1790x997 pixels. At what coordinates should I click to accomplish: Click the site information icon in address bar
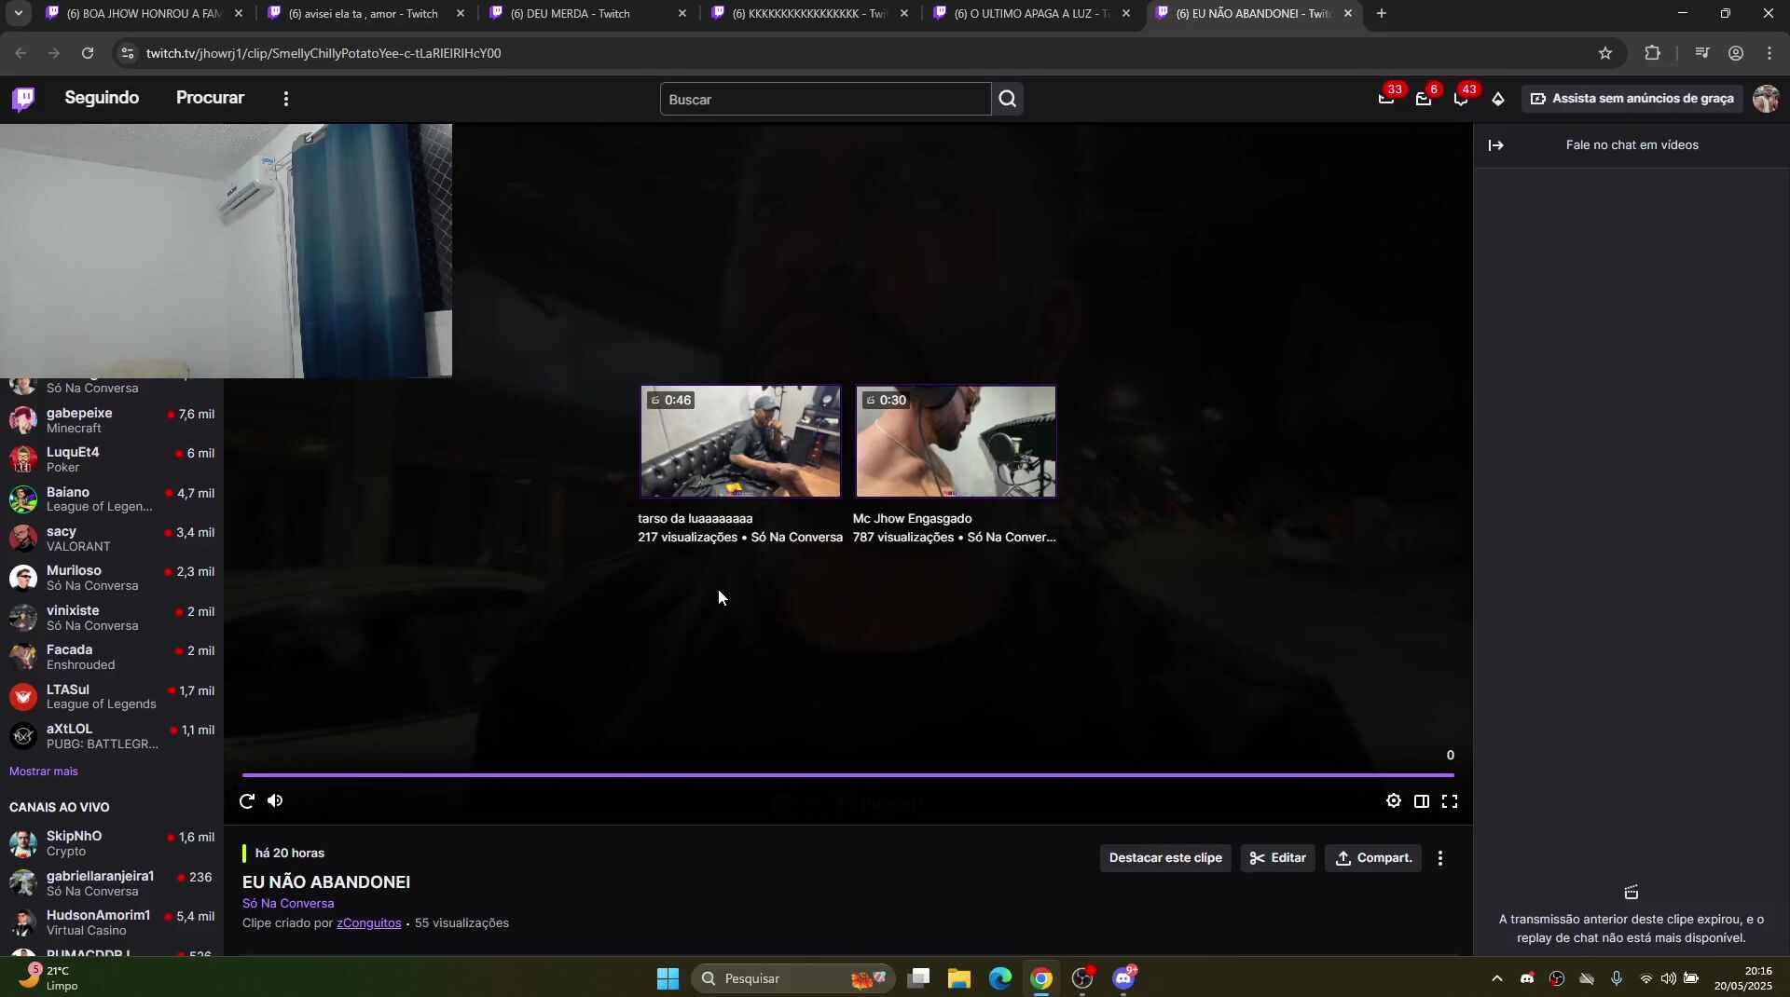click(128, 54)
